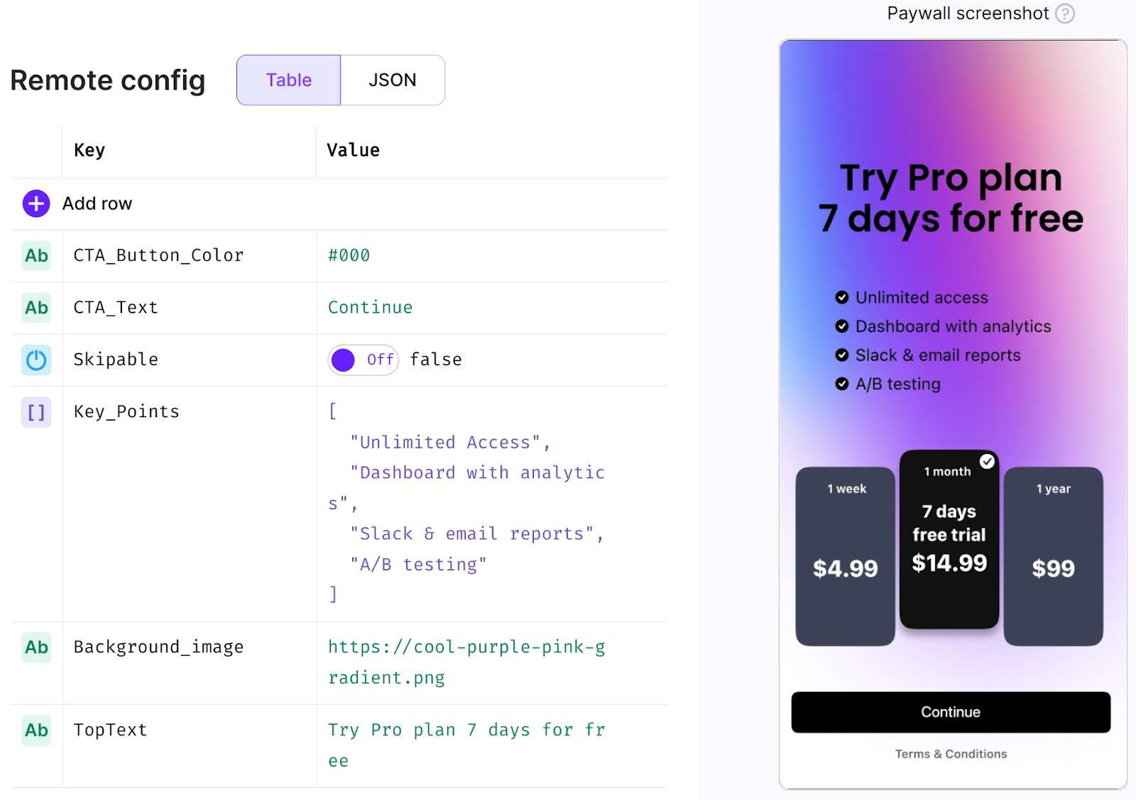This screenshot has width=1136, height=800.
Task: Switch to the JSON view tab
Action: [x=393, y=80]
